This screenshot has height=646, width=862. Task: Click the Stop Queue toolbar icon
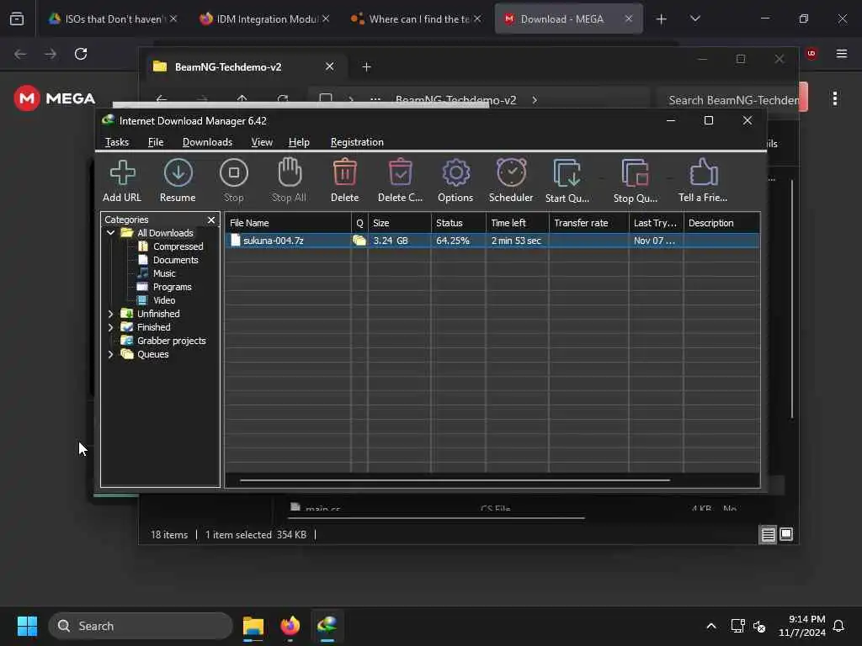(x=636, y=181)
